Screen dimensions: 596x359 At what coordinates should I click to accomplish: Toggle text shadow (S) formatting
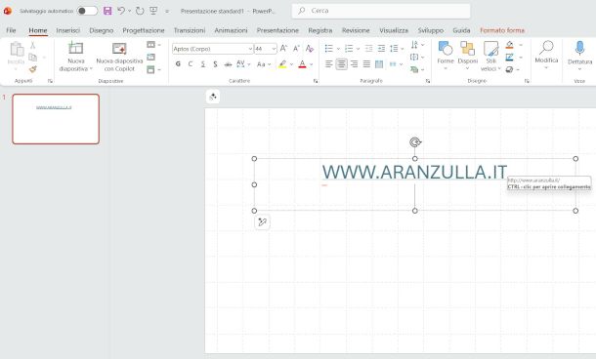215,64
